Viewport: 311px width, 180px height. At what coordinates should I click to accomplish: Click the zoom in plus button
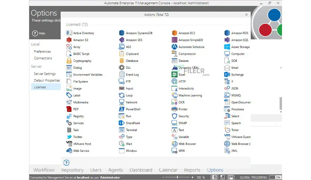pyautogui.click(x=192, y=177)
